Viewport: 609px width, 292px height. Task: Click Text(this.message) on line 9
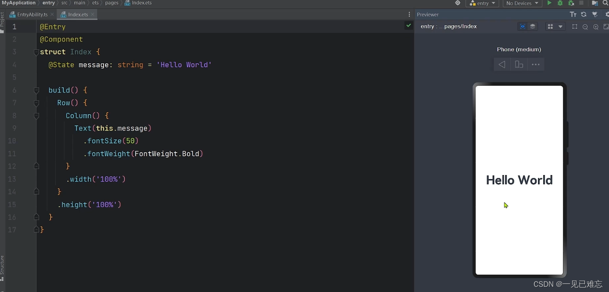coord(113,128)
